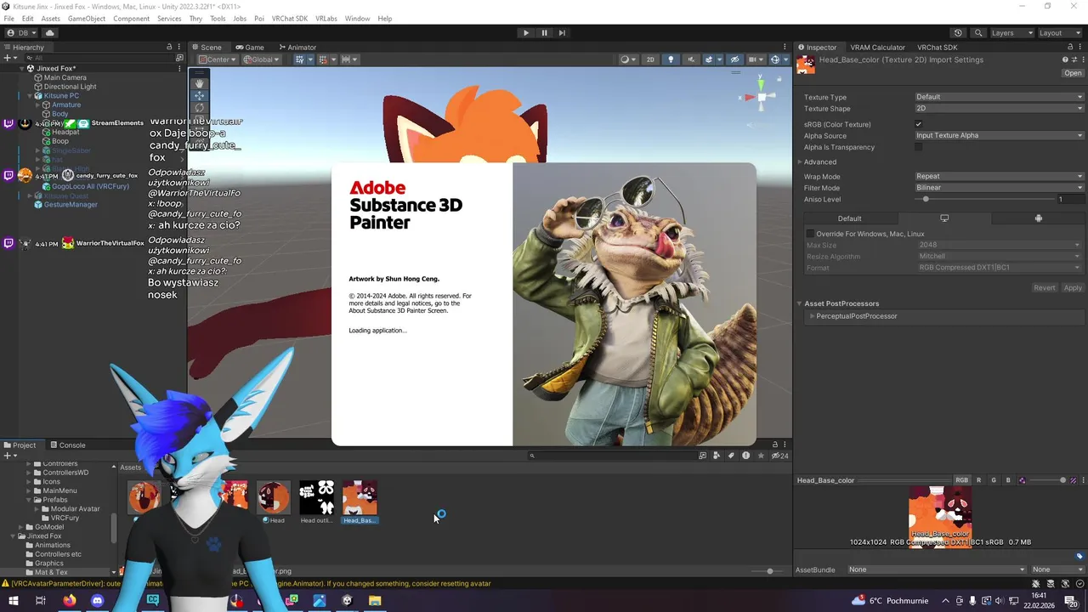The height and width of the screenshot is (612, 1088).
Task: Select GestureManager in Hierarchy
Action: [x=71, y=205]
